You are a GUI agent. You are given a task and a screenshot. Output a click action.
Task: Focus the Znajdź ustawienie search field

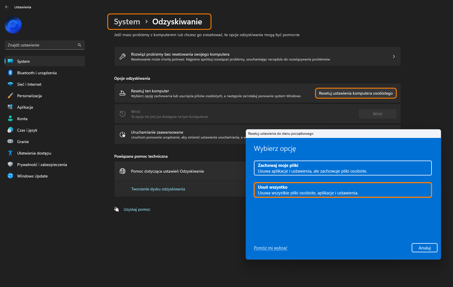[45, 45]
